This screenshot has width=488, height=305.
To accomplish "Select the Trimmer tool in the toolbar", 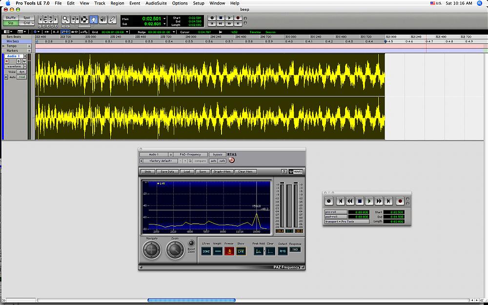I will (75, 20).
